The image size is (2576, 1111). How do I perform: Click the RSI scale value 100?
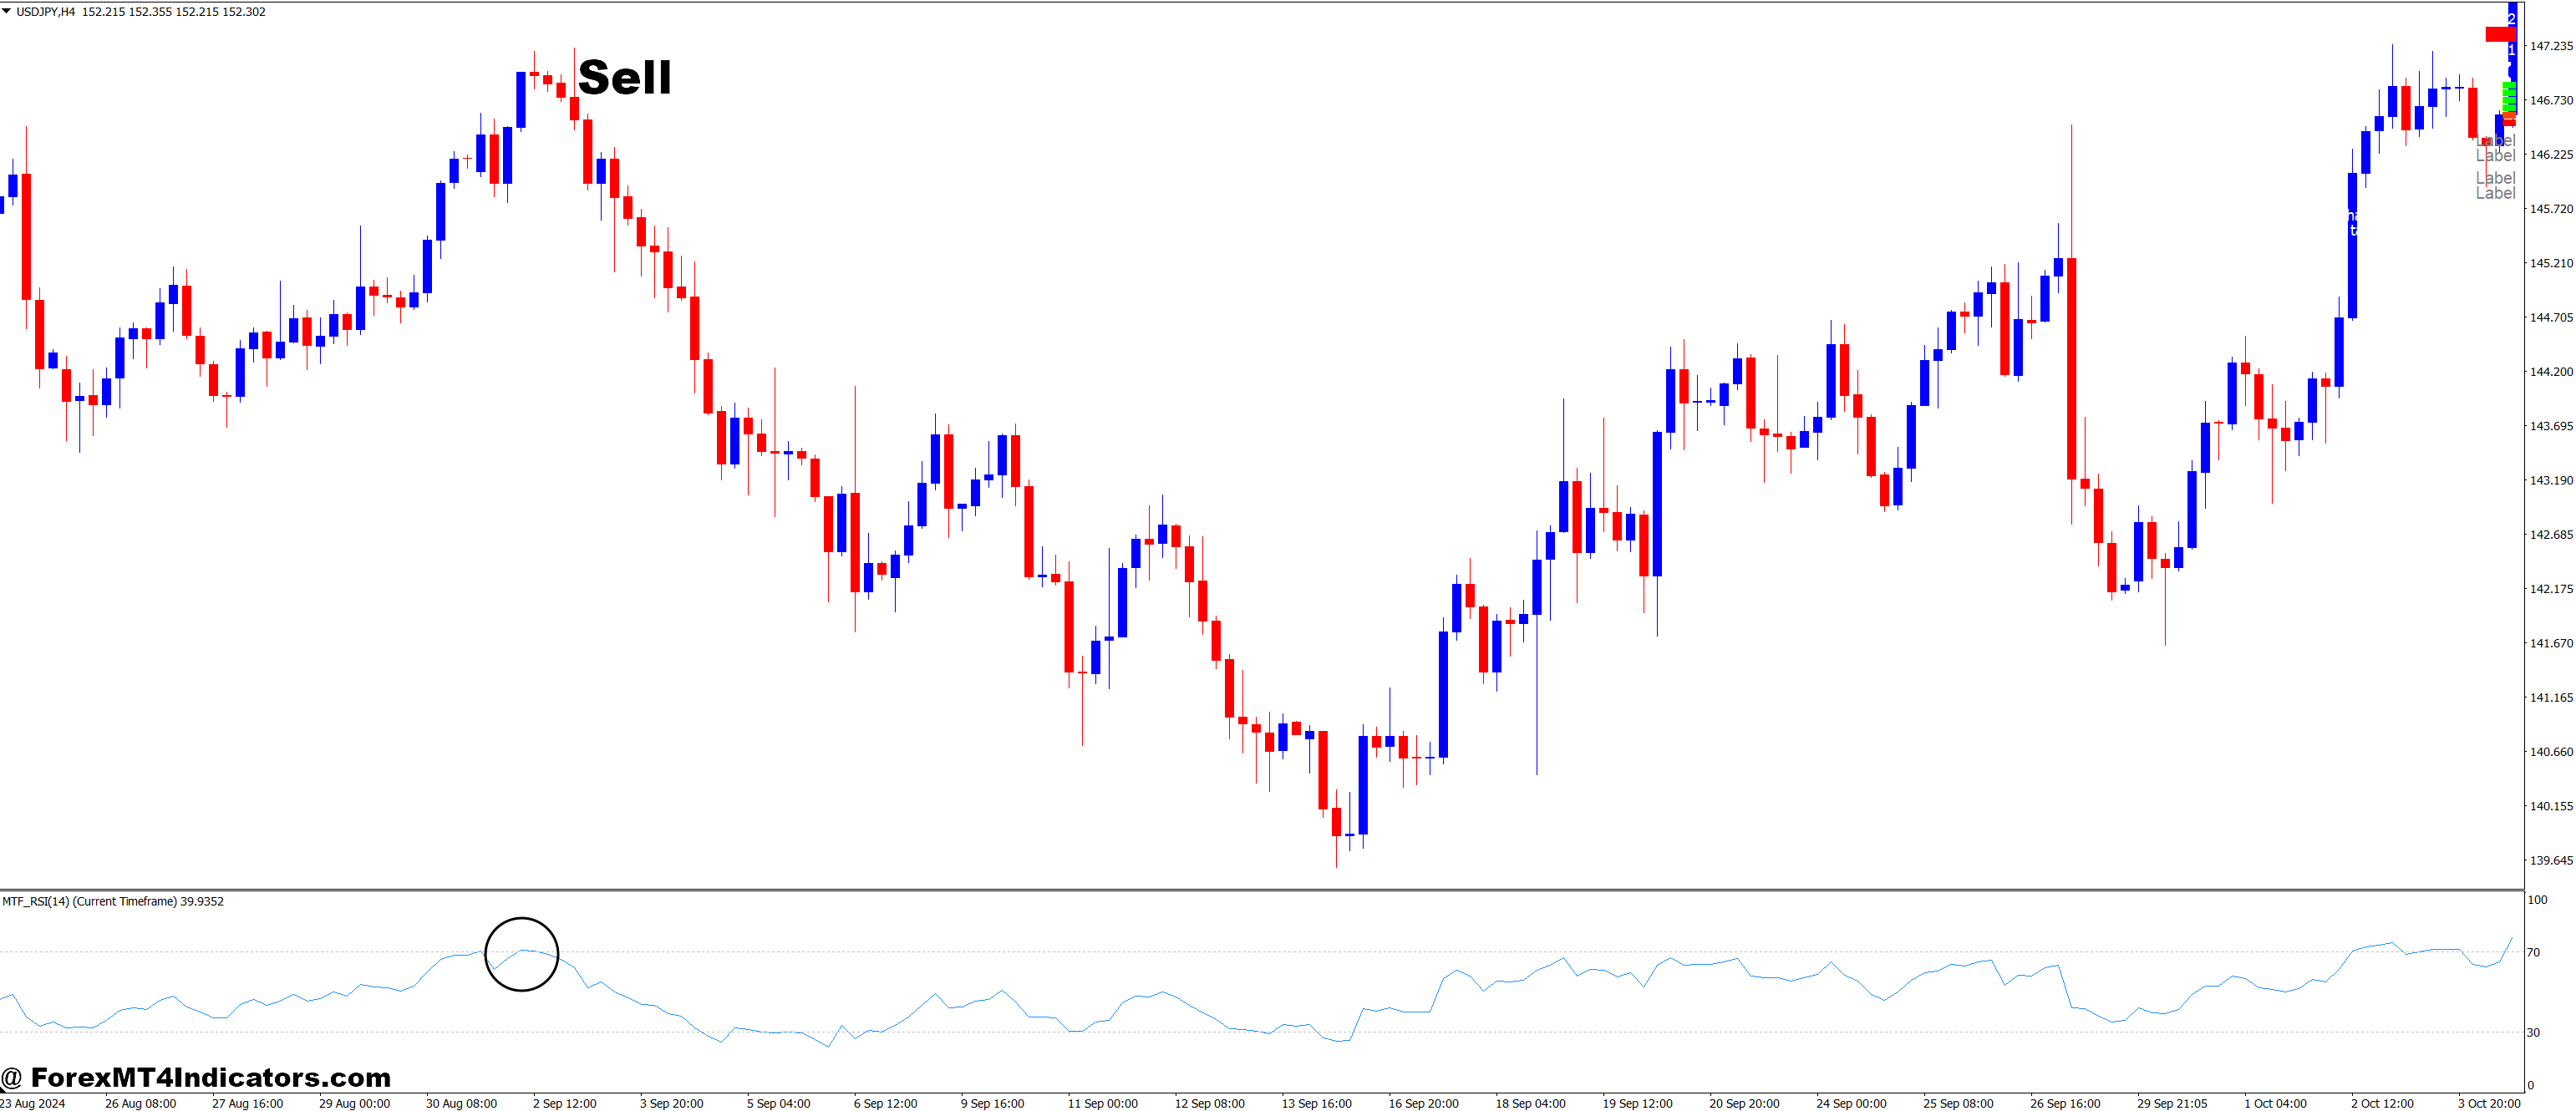(2537, 900)
